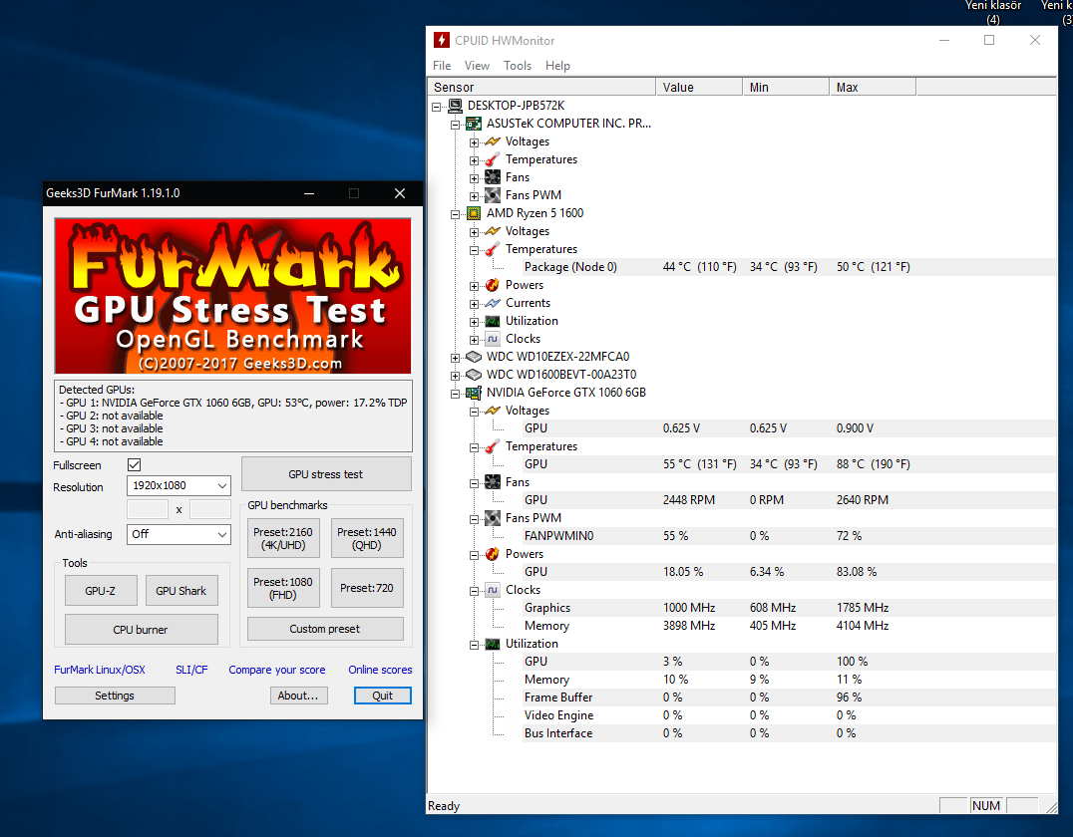Image resolution: width=1073 pixels, height=837 pixels.
Task: Collapse the DESKTOP-JPB572K root node
Action: click(437, 107)
